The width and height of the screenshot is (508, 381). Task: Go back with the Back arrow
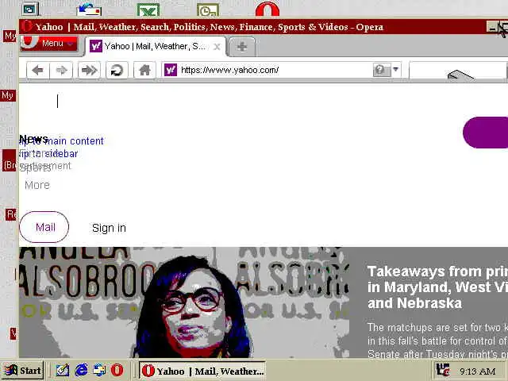pyautogui.click(x=38, y=70)
